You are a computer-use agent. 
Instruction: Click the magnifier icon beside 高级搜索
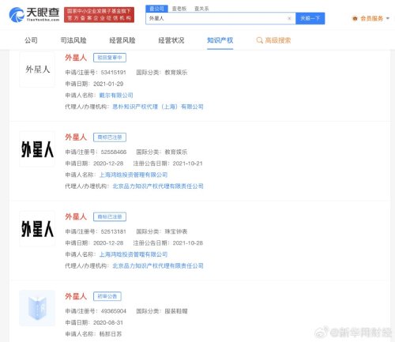[259, 40]
